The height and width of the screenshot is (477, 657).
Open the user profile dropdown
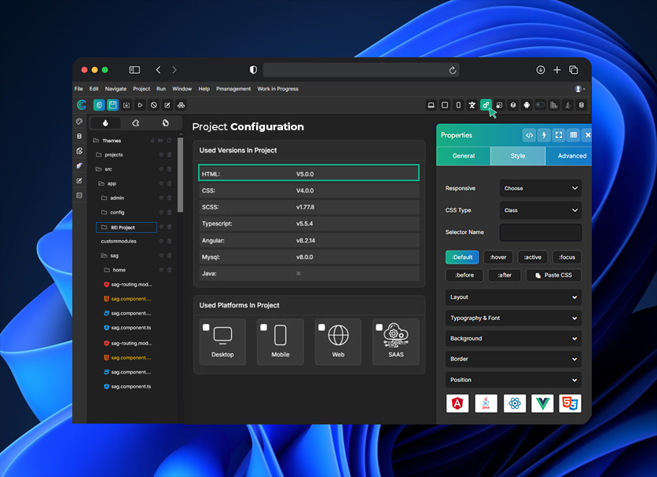coord(580,89)
